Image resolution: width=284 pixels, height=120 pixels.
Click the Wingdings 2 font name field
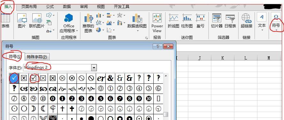(57, 68)
